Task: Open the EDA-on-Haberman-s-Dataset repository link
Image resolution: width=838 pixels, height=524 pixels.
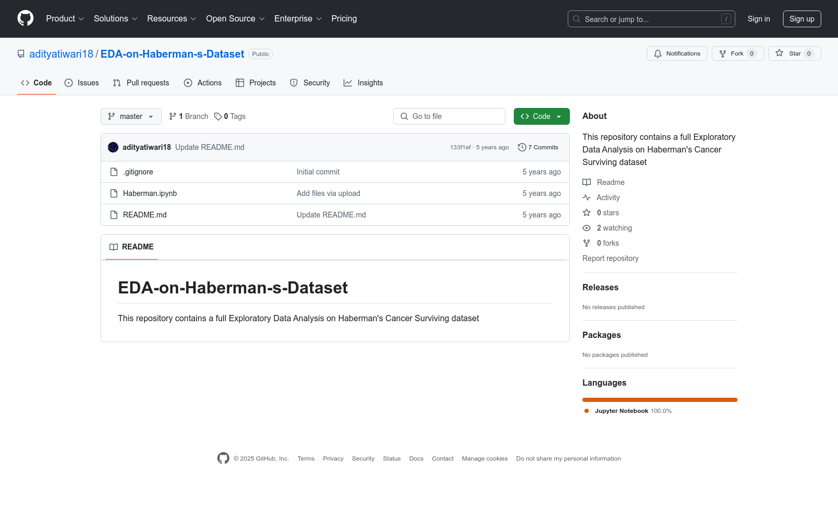Action: 172,54
